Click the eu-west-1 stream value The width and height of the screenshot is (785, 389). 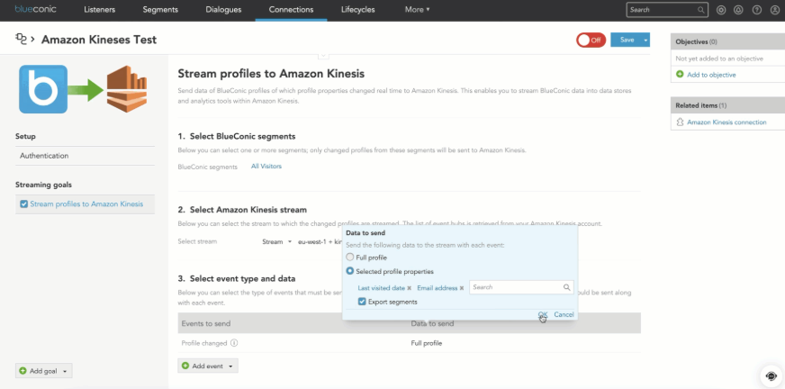(x=320, y=242)
